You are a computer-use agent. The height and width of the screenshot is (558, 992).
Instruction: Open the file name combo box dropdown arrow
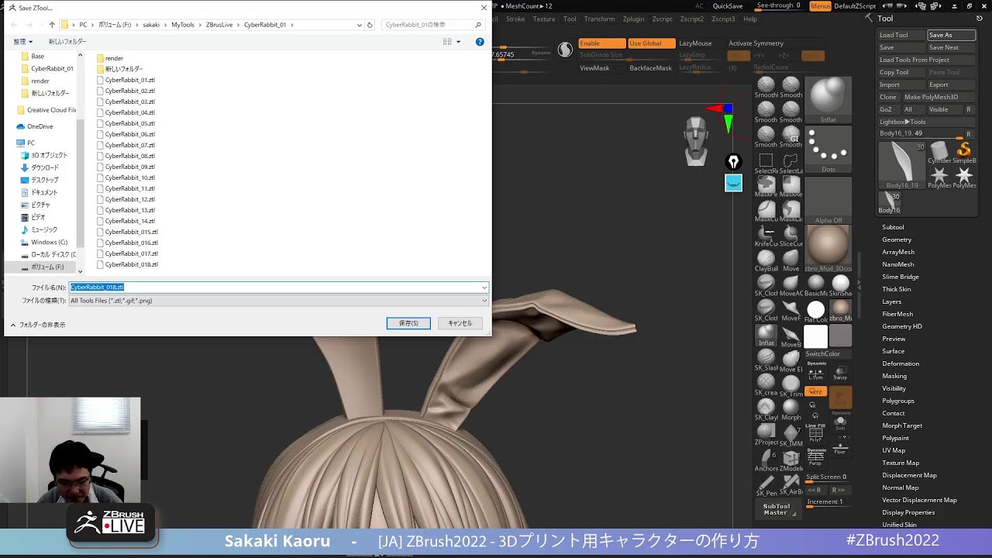[x=484, y=288]
